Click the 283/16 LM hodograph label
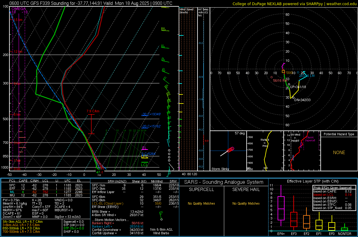Image resolution: width=358 pixels, height=237 pixels. pos(307,76)
